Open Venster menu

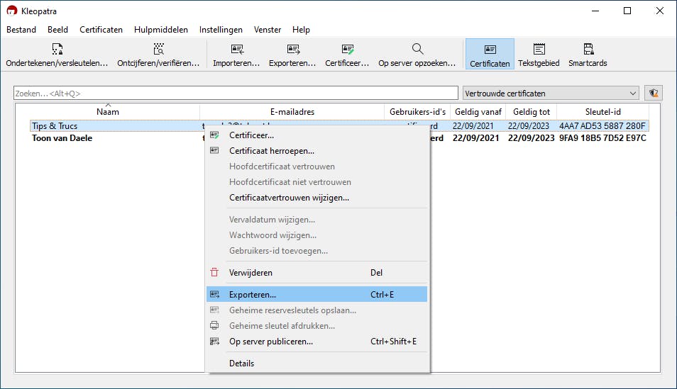click(x=268, y=30)
